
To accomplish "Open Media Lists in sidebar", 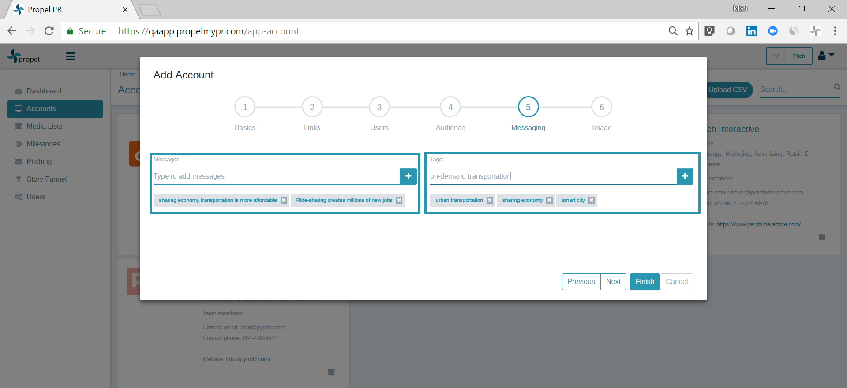I will [55, 126].
